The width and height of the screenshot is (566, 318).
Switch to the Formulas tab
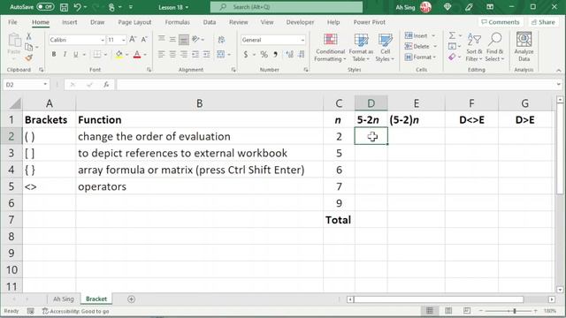177,22
